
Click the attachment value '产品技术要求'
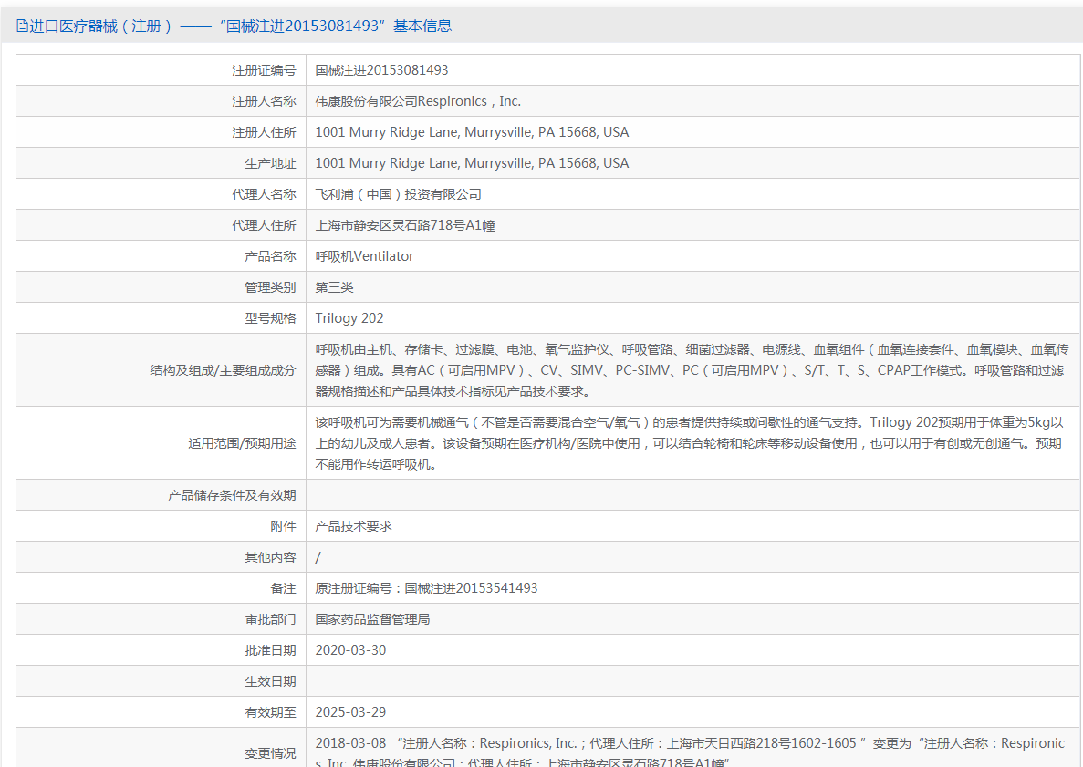(354, 527)
